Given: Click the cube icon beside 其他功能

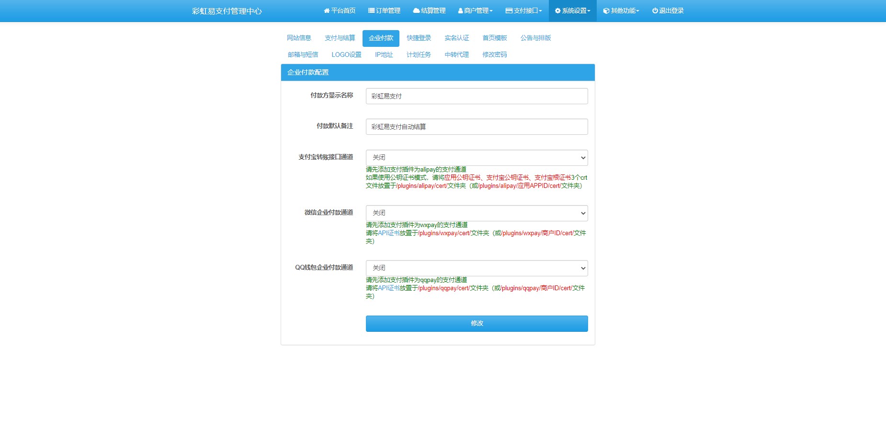Looking at the screenshot, I should 606,11.
